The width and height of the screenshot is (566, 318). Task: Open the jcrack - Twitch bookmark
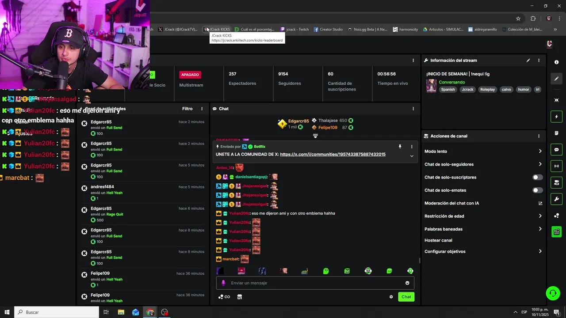click(295, 30)
